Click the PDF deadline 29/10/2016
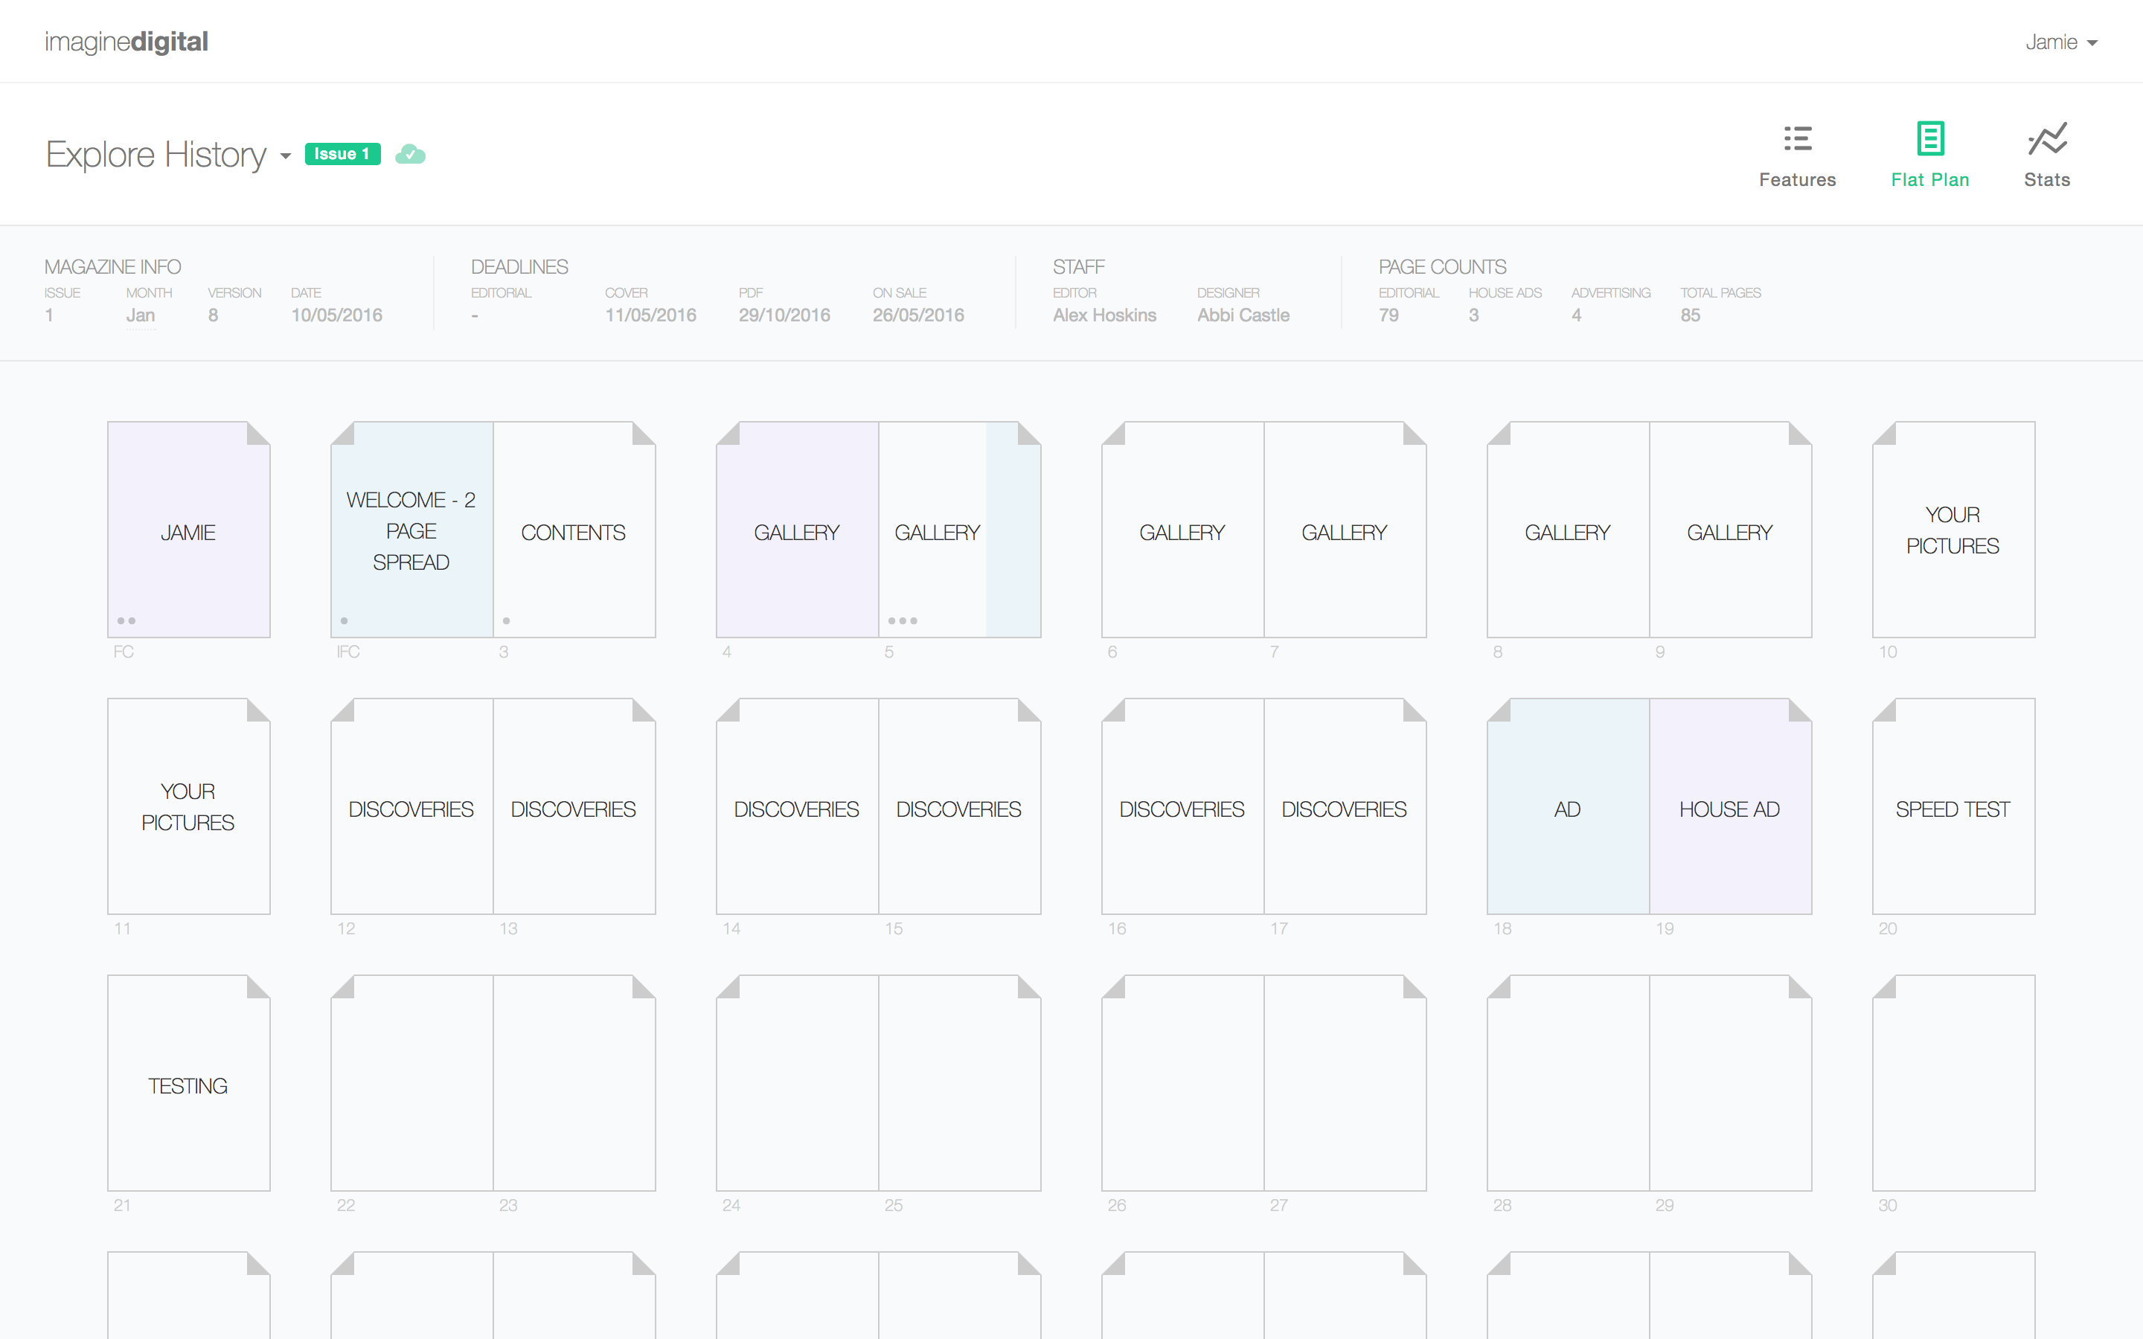The width and height of the screenshot is (2143, 1339). coord(784,315)
